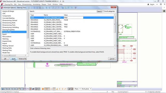Viewport: 166px width, 93px height.
Task: Click the Write to file button
Action: click(x=23, y=59)
